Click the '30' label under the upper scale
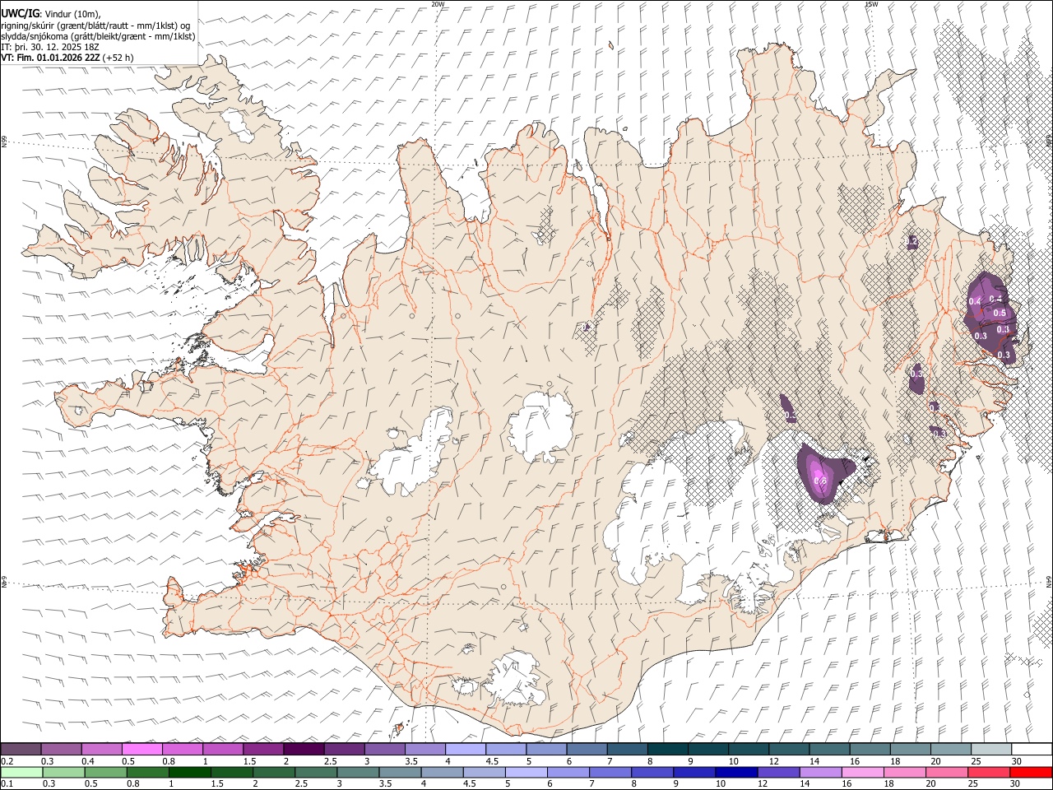The height and width of the screenshot is (790, 1053). click(x=1017, y=761)
